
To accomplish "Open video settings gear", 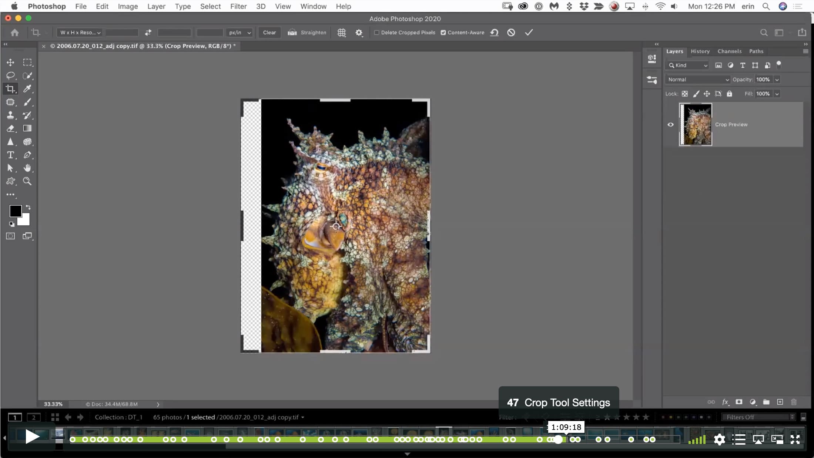I will (719, 440).
